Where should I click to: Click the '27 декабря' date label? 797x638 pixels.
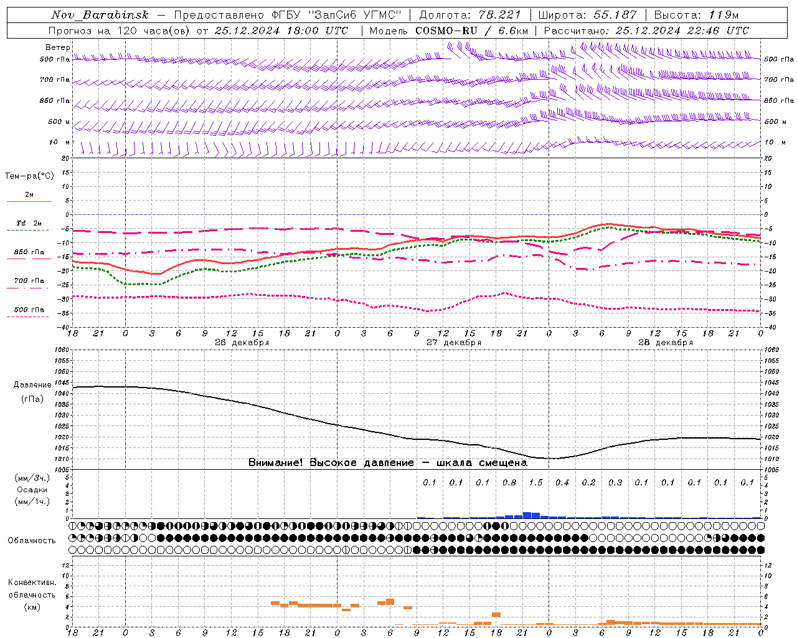pyautogui.click(x=454, y=343)
